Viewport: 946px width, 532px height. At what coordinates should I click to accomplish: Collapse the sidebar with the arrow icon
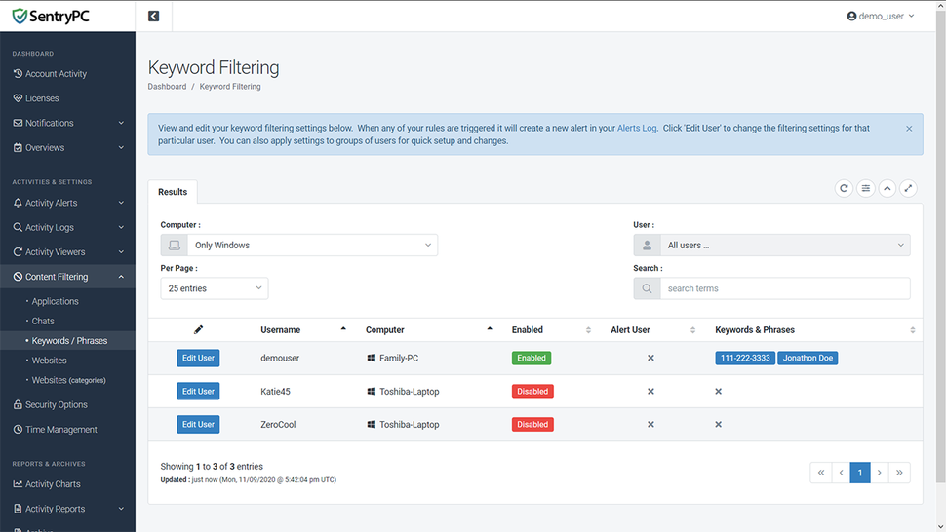154,16
